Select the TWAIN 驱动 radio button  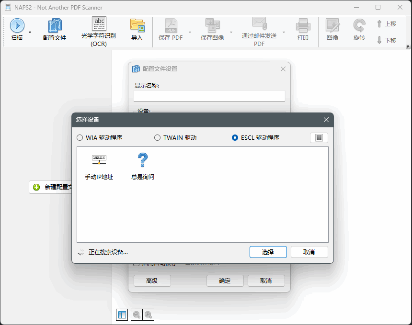click(158, 138)
